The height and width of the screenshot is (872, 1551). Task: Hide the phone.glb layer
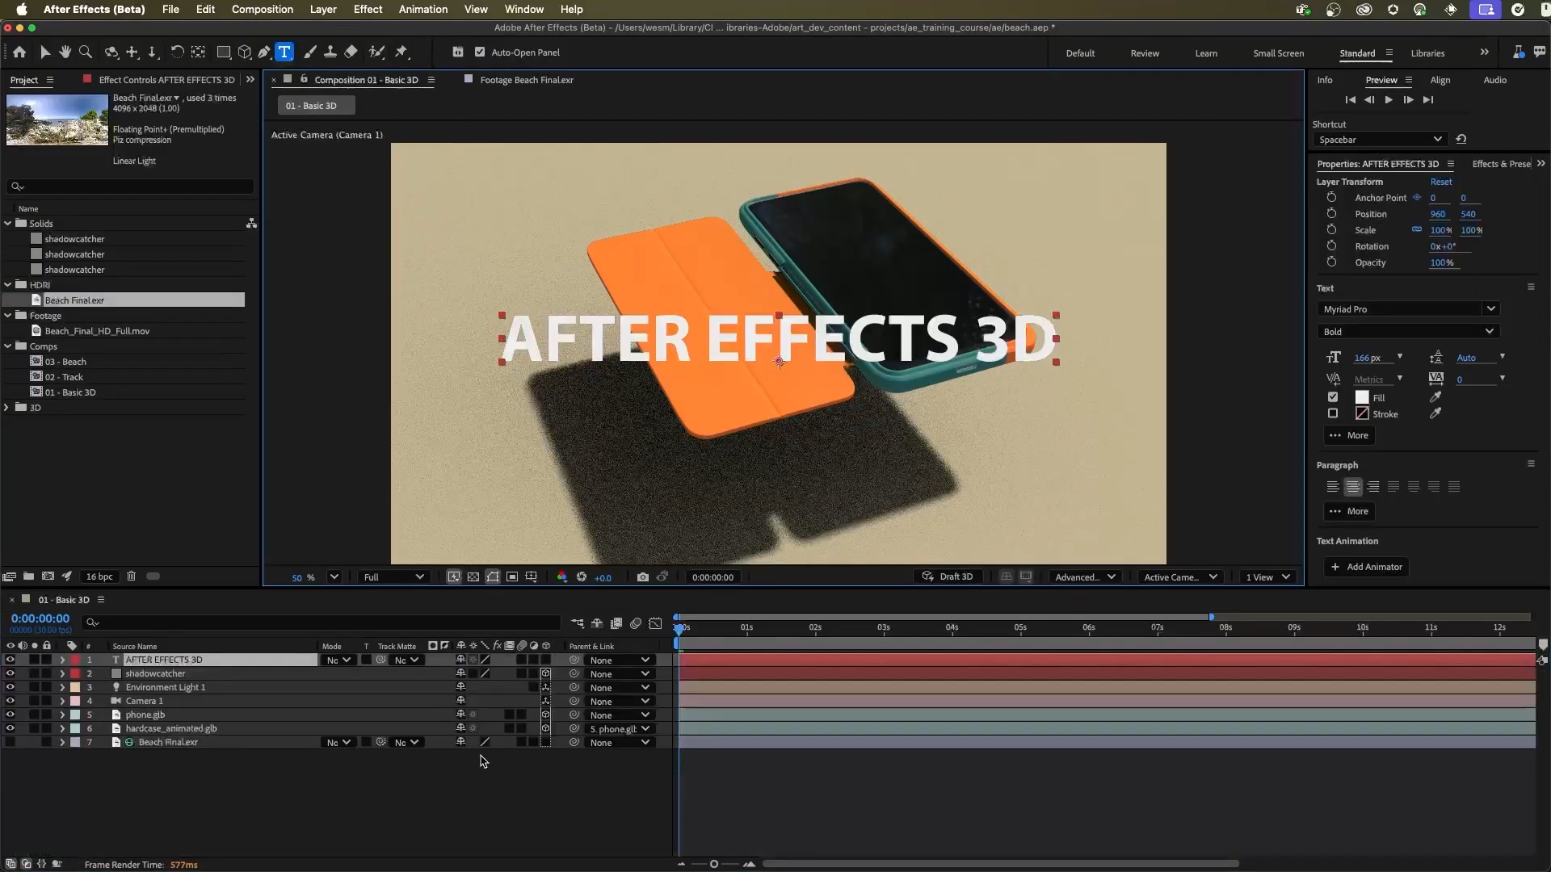point(10,715)
